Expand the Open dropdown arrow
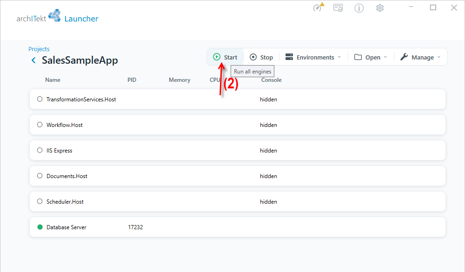The image size is (465, 272). click(385, 57)
